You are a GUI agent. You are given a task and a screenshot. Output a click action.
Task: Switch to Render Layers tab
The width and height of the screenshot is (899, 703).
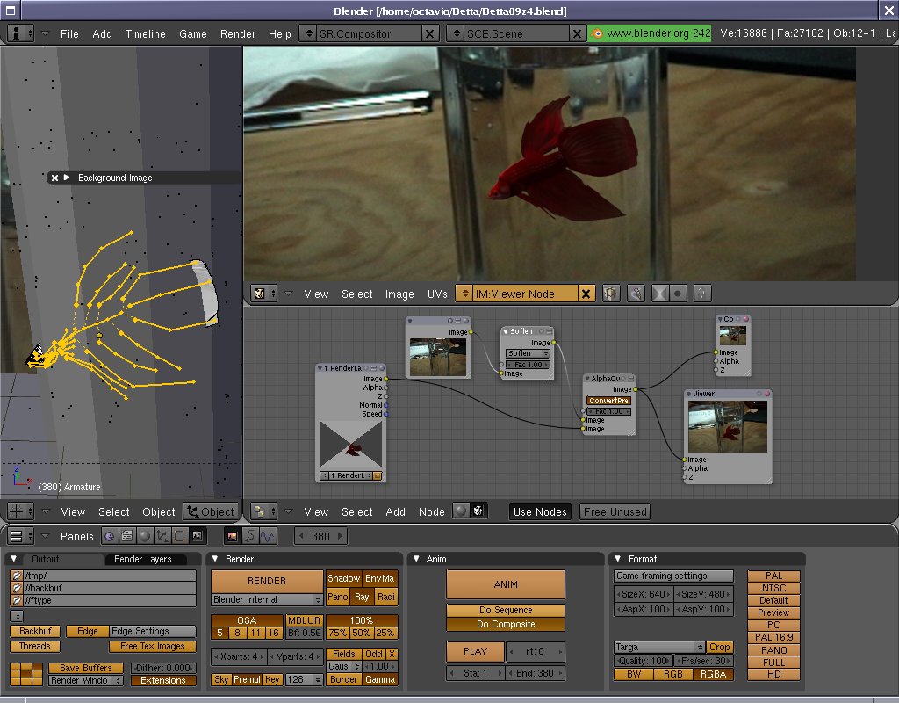143,559
